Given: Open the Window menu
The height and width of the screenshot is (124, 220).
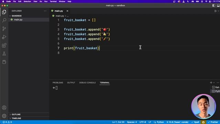Looking at the screenshot, I should tap(62, 1).
